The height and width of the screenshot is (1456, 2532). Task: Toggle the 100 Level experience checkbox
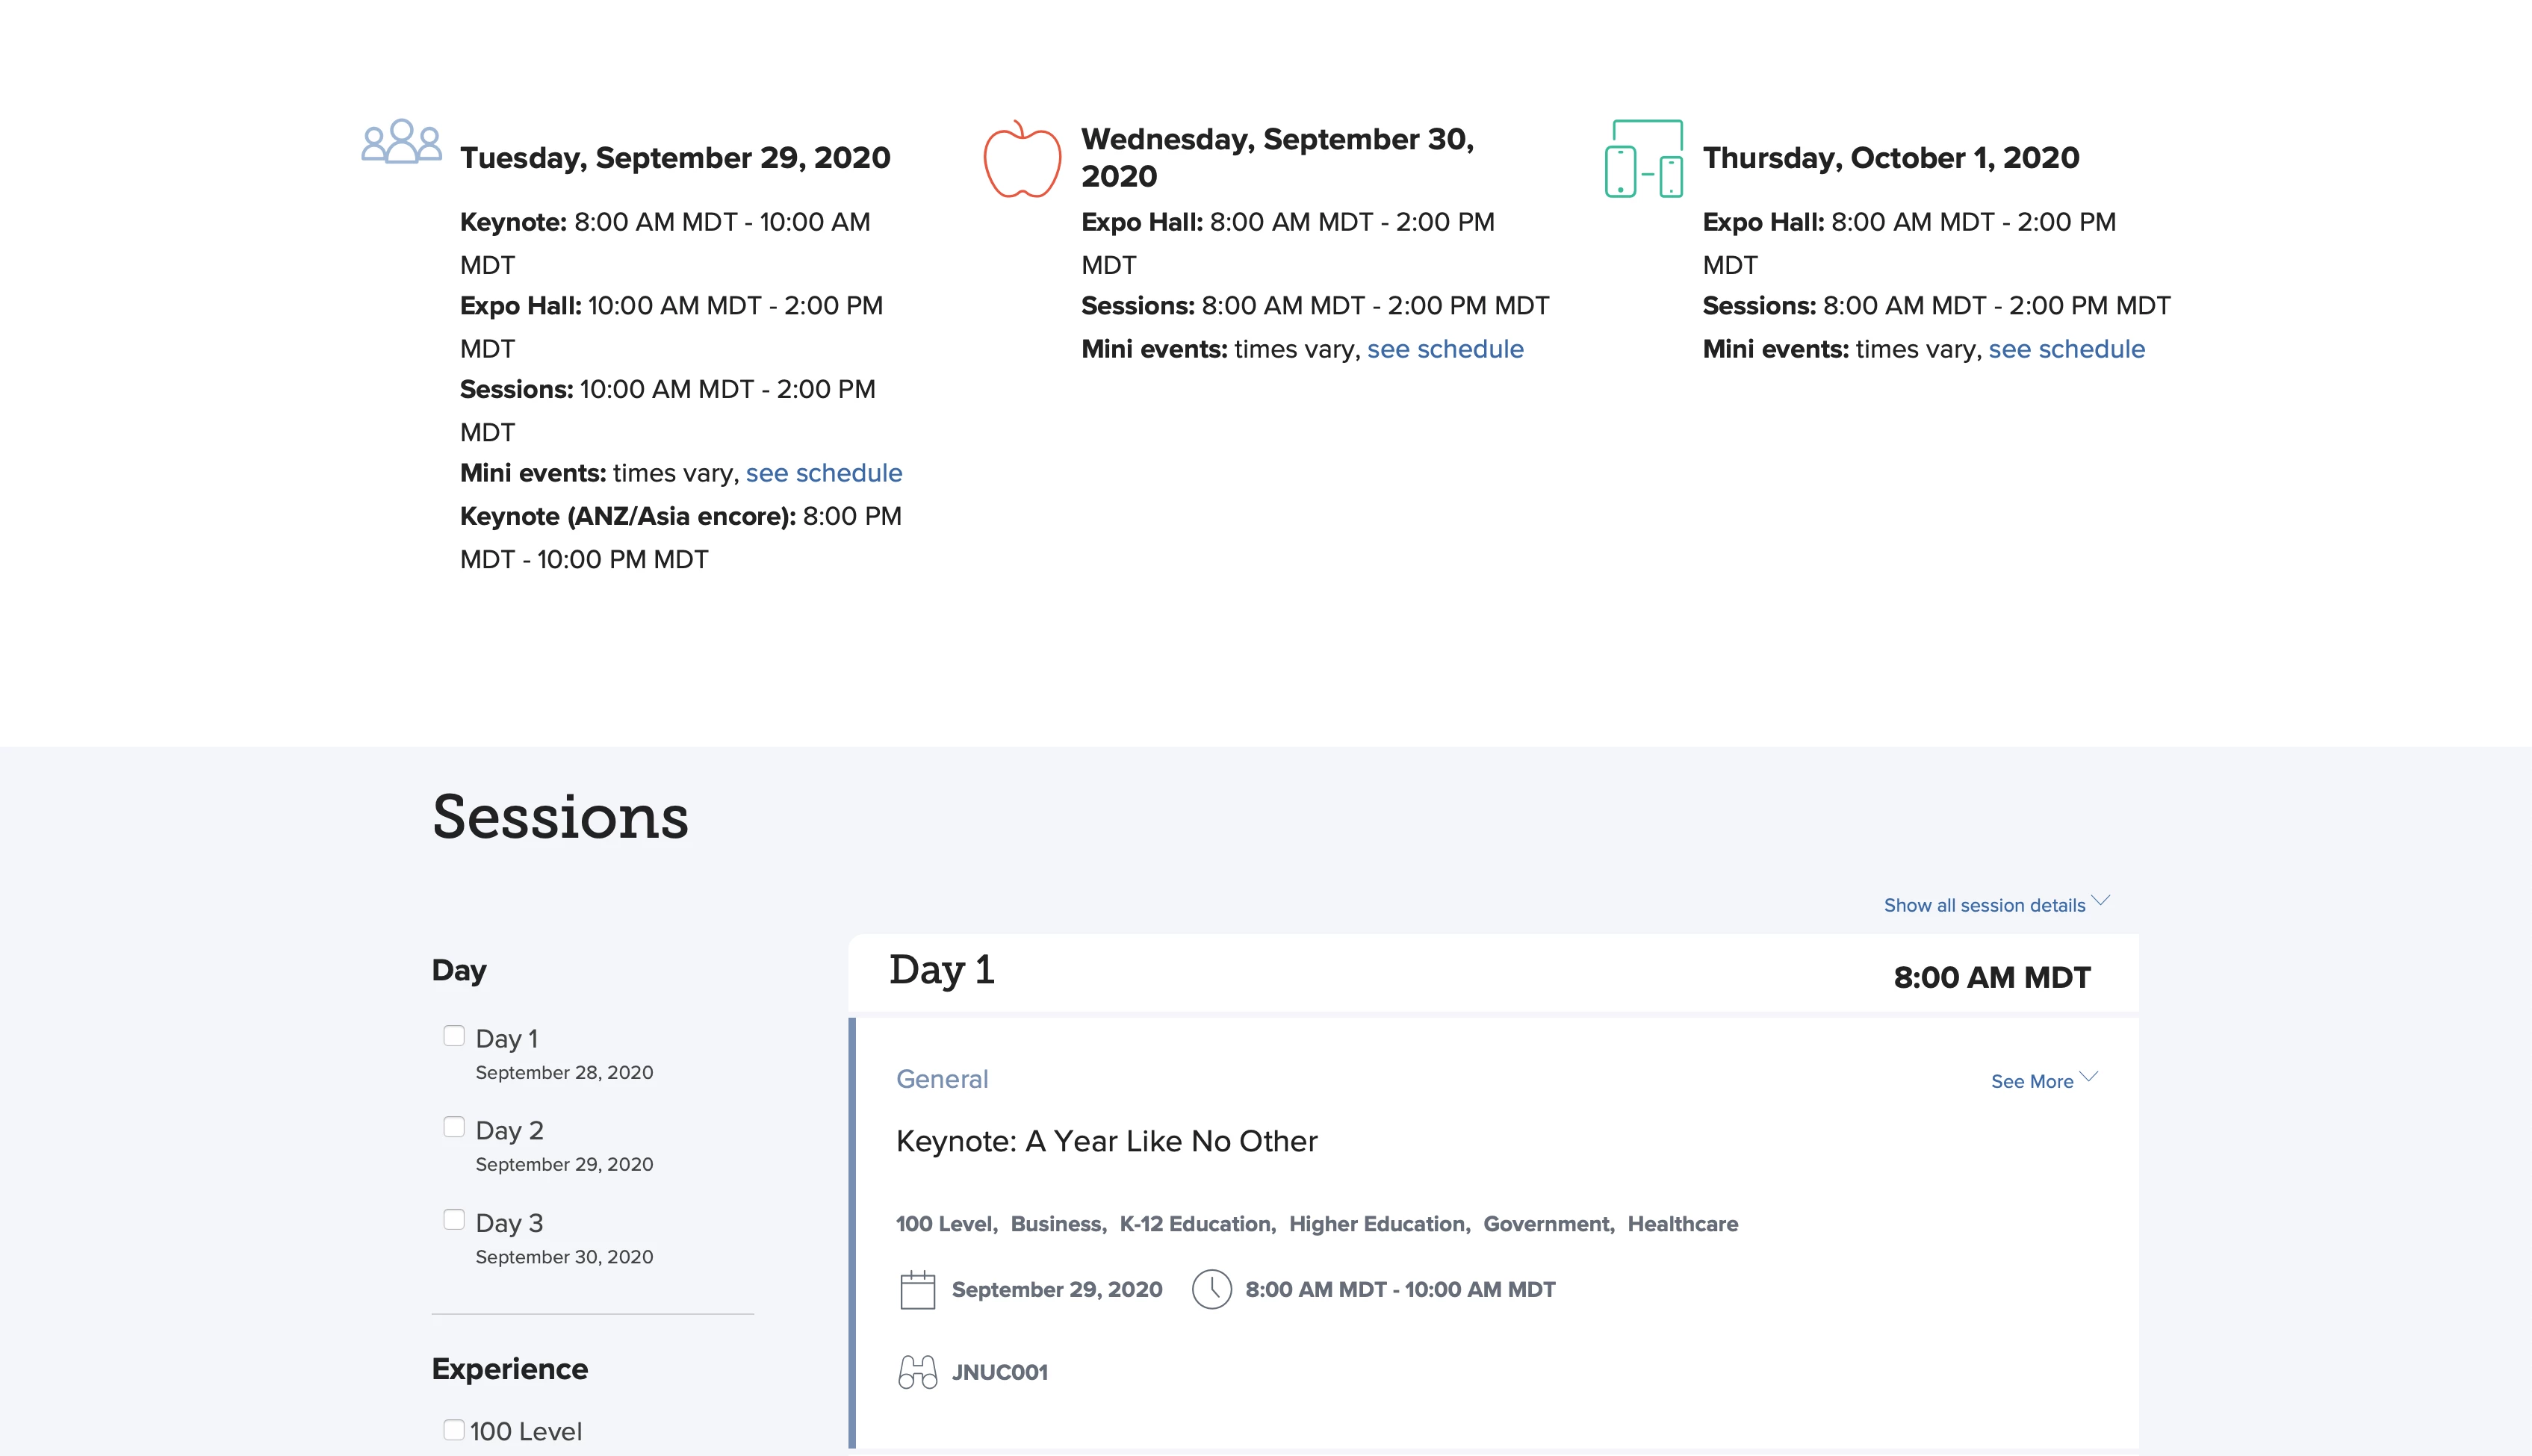454,1430
